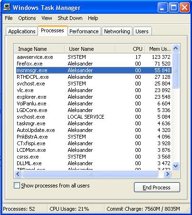Select svchost.exe run by SYSTEM

tap(94, 84)
